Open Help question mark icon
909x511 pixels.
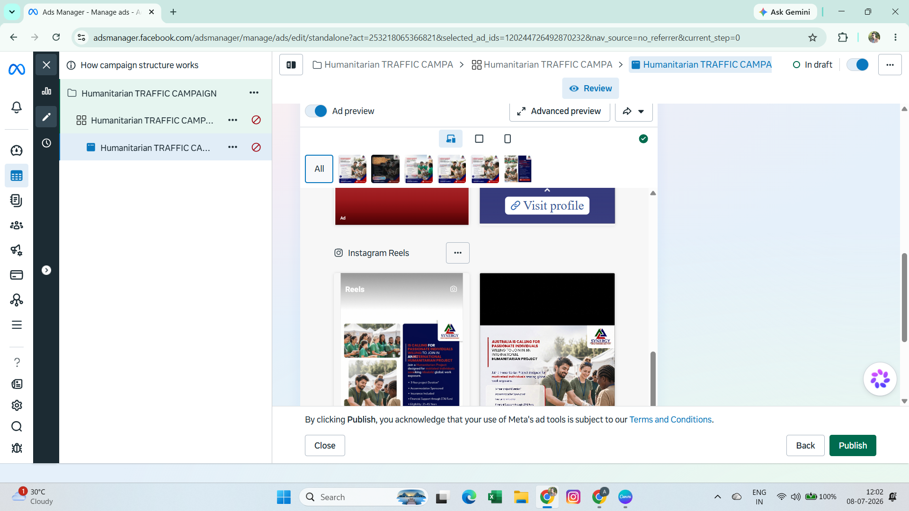pyautogui.click(x=17, y=362)
